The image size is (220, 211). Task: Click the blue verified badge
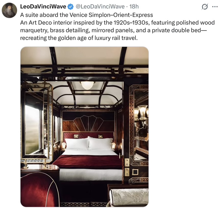[71, 7]
